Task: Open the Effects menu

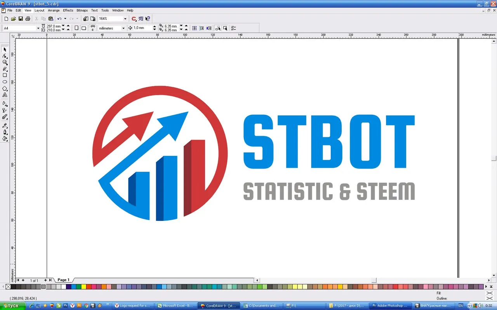Action: tap(68, 10)
